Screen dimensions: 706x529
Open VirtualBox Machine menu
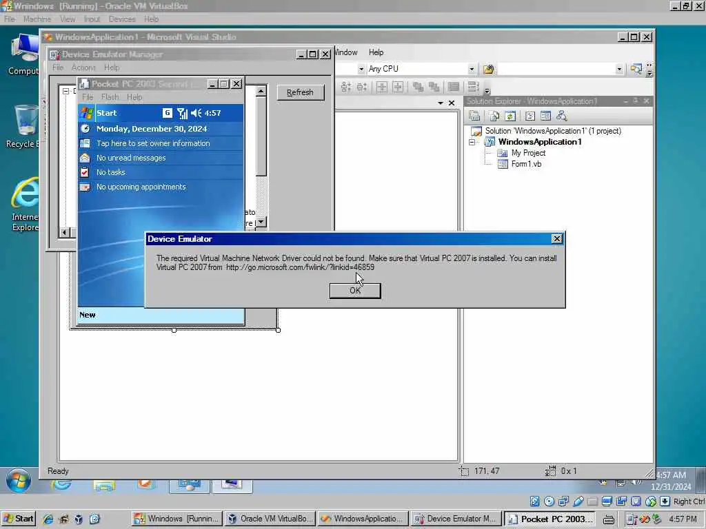point(37,19)
